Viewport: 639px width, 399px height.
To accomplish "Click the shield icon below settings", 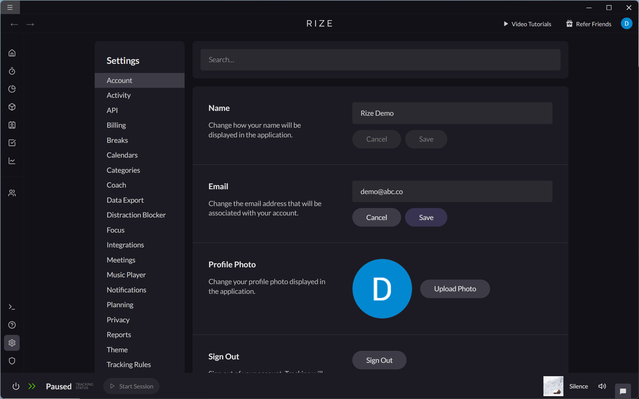I will [12, 361].
